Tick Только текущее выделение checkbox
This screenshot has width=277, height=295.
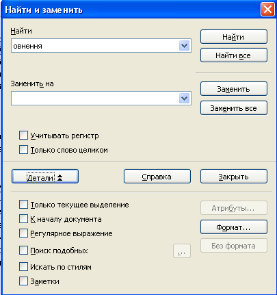pos(23,205)
